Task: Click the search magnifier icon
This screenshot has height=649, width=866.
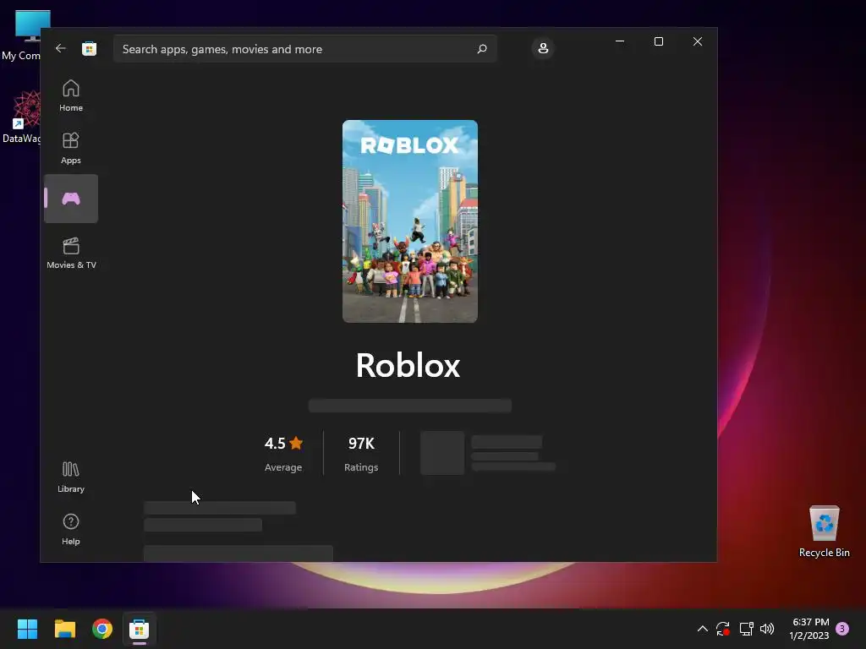Action: pyautogui.click(x=481, y=49)
